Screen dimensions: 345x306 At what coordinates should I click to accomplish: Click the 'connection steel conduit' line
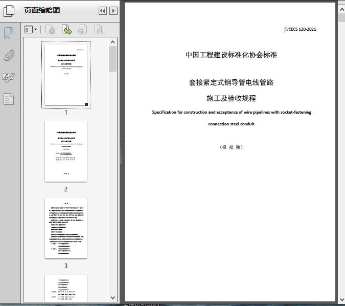[x=231, y=124]
